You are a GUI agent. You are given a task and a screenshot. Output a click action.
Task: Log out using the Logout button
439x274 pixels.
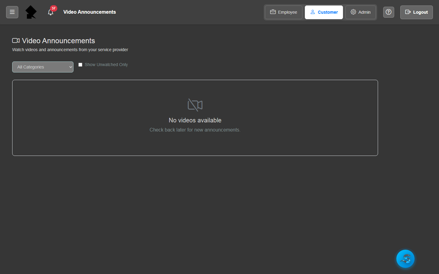pyautogui.click(x=416, y=12)
